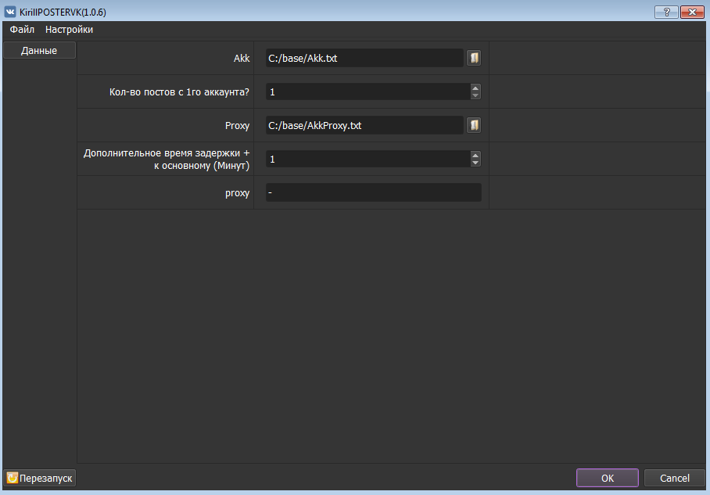Click the help question mark button

pyautogui.click(x=666, y=12)
